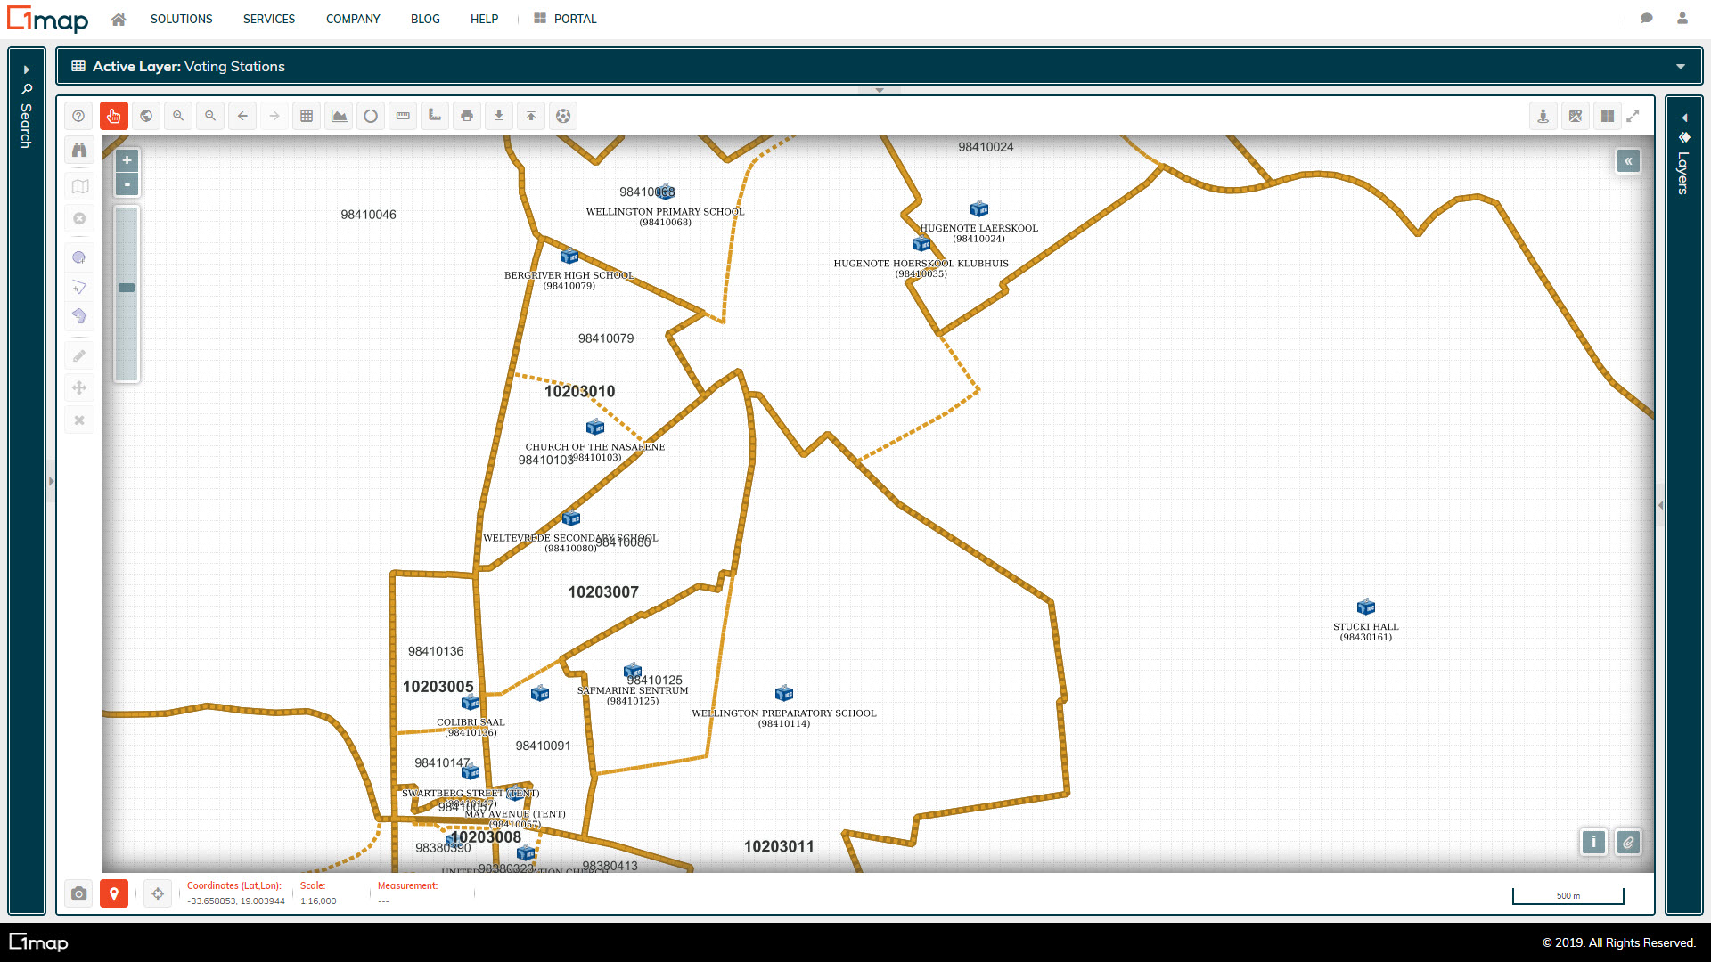Screen dimensions: 1711x962
Task: Click the 1map logo in header
Action: click(x=48, y=19)
